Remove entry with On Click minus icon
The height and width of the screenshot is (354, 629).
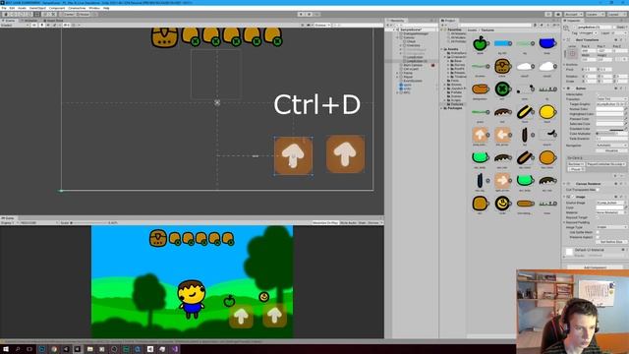point(621,176)
